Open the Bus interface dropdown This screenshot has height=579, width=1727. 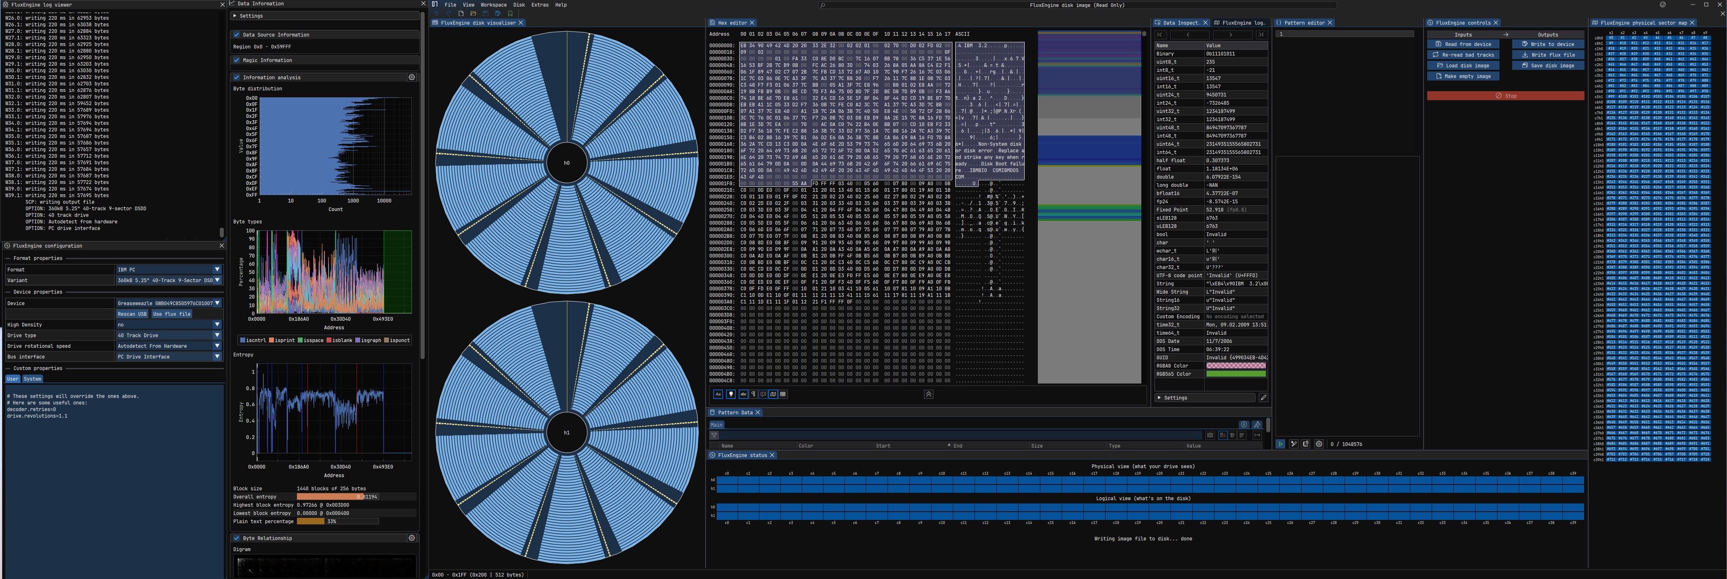tap(169, 356)
